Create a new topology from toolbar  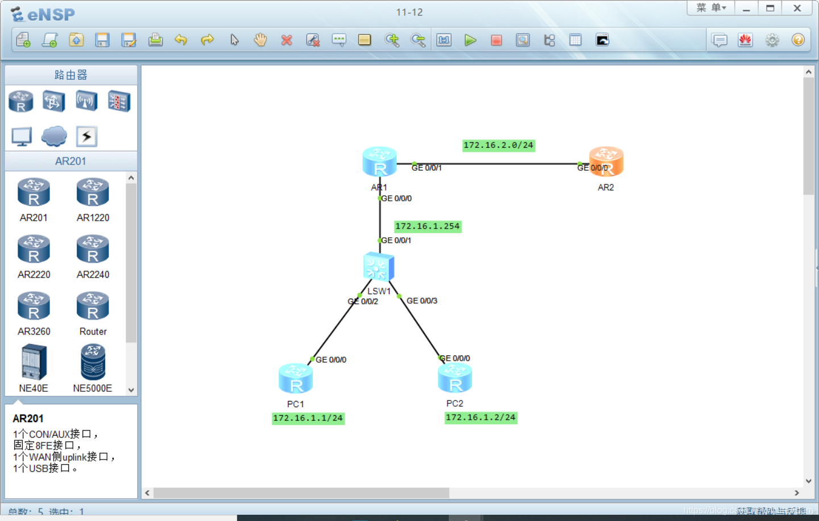23,40
